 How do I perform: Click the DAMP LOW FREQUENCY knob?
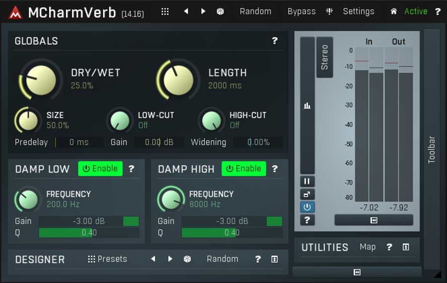pos(28,199)
